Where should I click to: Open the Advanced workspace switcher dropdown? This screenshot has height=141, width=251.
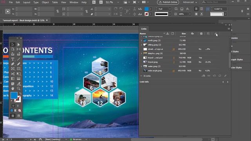190,2
